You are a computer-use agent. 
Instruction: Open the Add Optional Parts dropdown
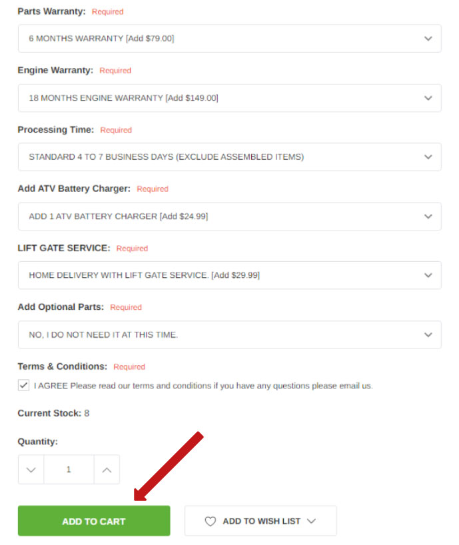click(229, 334)
